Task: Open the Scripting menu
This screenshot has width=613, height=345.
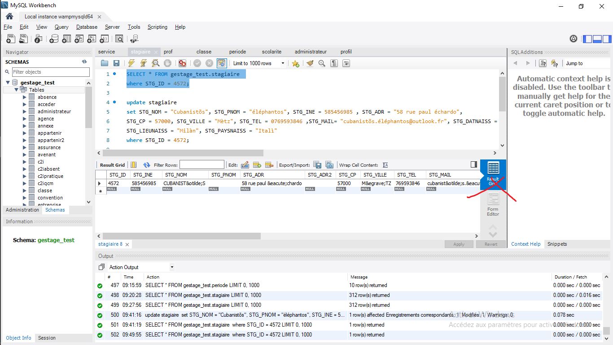Action: [158, 27]
